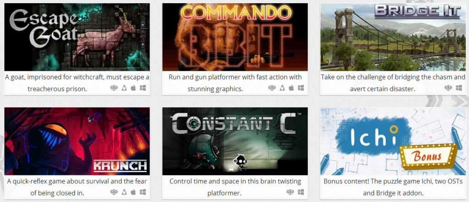The width and height of the screenshot is (469, 202).
Task: Click the Krunch quick-reflex description text
Action: [x=77, y=187]
